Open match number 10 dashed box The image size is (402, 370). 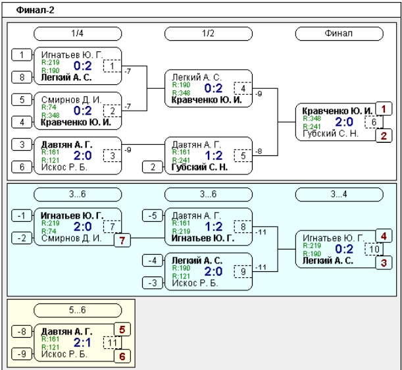pyautogui.click(x=374, y=249)
